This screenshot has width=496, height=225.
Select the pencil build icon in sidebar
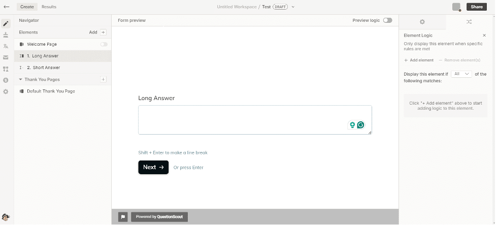(6, 23)
